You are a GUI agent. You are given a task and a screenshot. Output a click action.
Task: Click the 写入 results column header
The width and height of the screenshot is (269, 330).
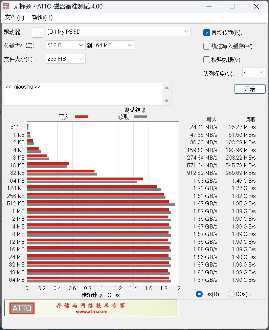click(211, 120)
